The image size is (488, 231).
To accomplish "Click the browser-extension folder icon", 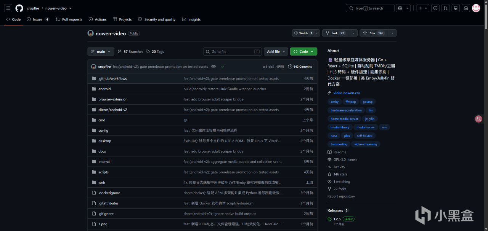I will (94, 99).
